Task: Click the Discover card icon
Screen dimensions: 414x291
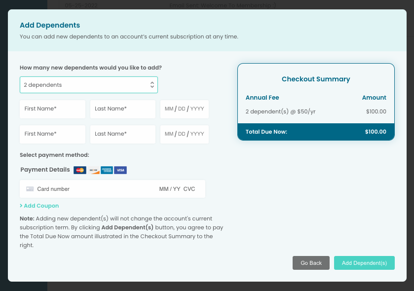Action: click(x=93, y=170)
